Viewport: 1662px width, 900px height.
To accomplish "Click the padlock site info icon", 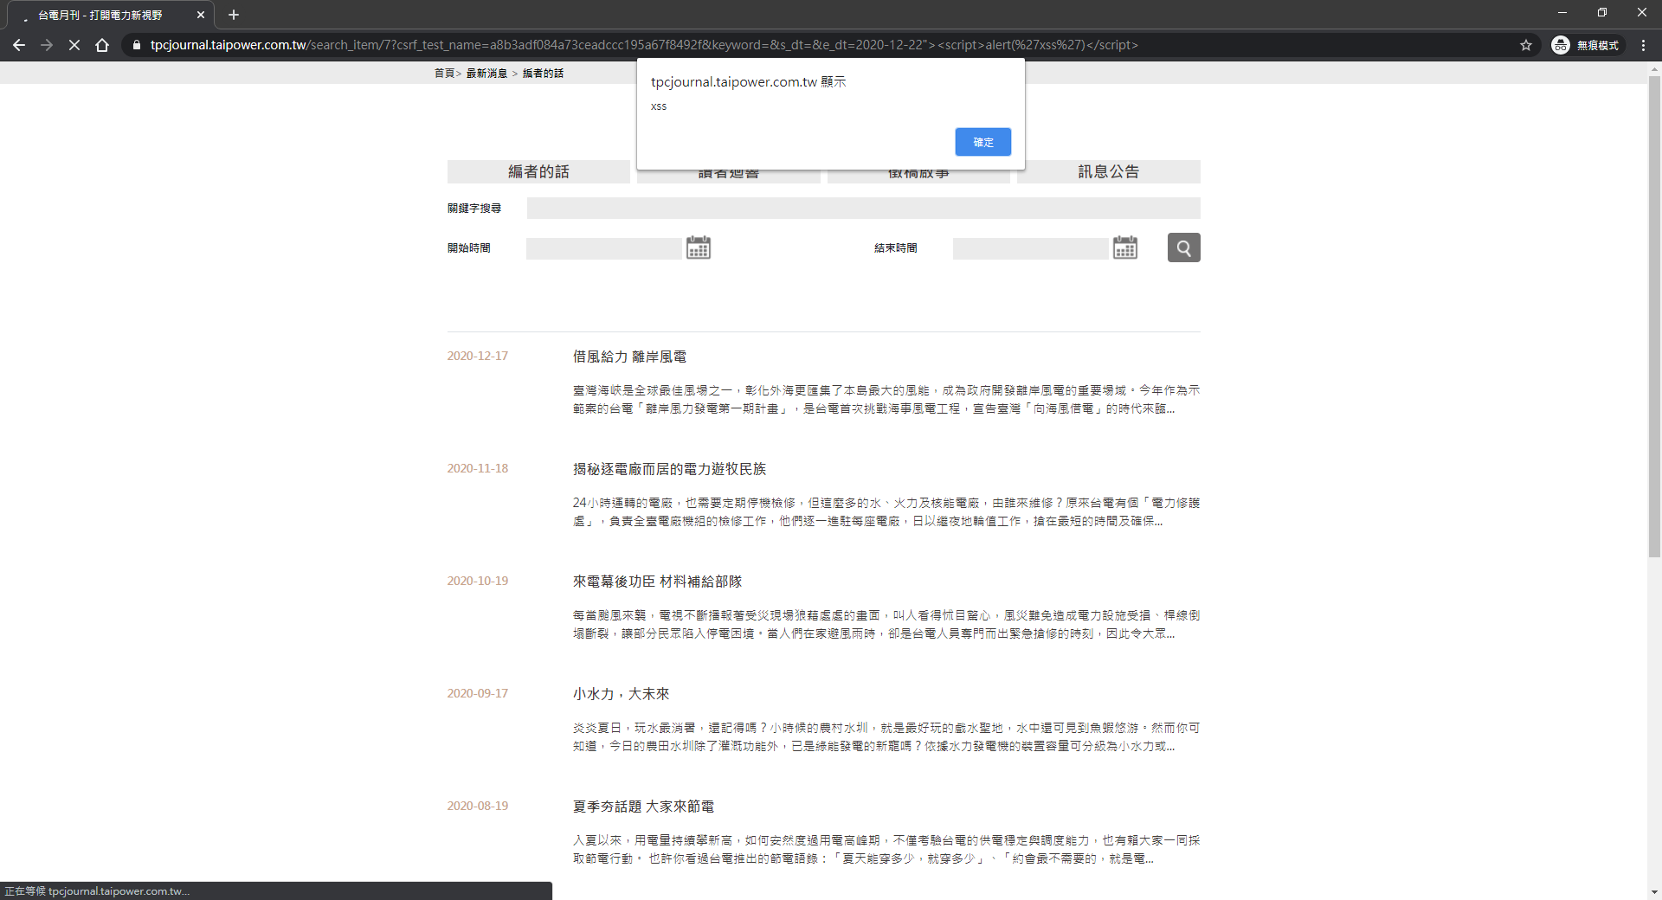I will click(136, 45).
